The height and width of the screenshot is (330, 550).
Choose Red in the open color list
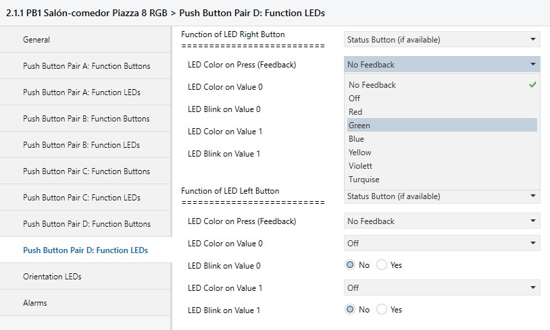click(355, 112)
